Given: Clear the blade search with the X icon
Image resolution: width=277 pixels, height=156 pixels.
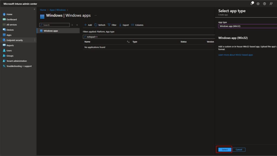Looking at the screenshot, I should click(72, 25).
